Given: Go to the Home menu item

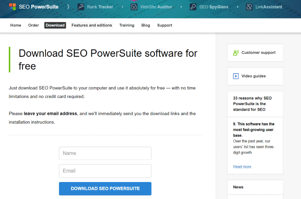Looking at the screenshot, I should click(x=15, y=25).
